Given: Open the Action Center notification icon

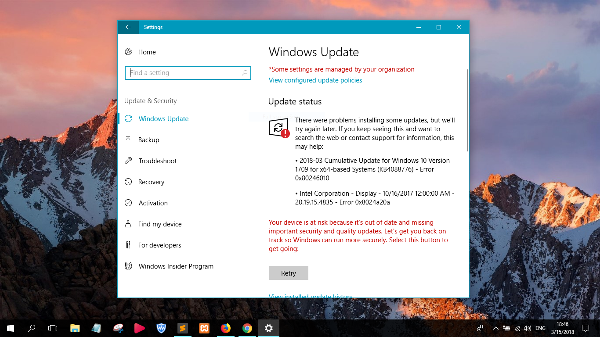Looking at the screenshot, I should (586, 328).
